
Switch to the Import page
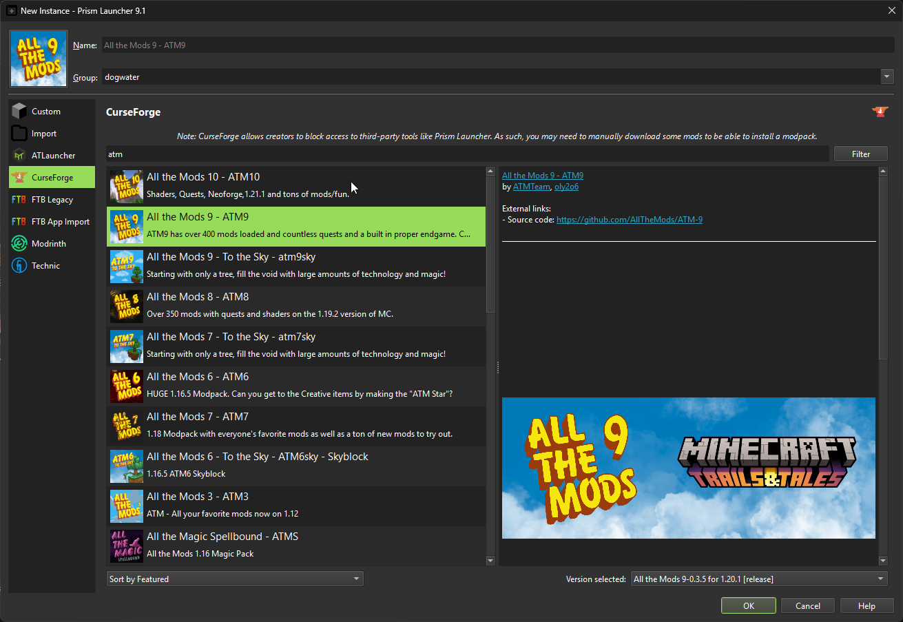tap(52, 133)
